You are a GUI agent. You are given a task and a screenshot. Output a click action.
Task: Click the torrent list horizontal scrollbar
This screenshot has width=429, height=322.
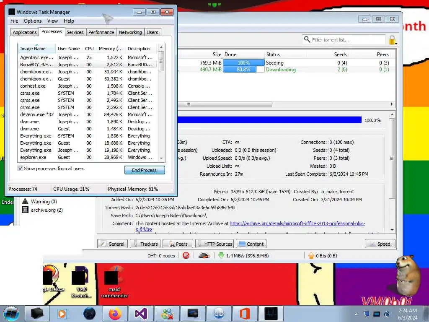225,104
